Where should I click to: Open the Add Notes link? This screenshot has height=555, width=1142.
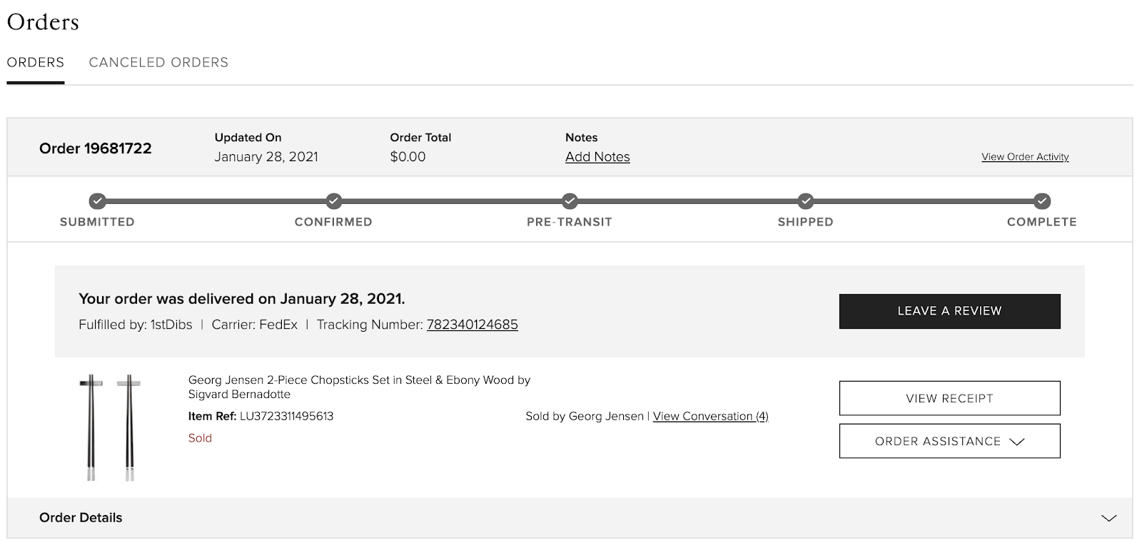point(597,157)
